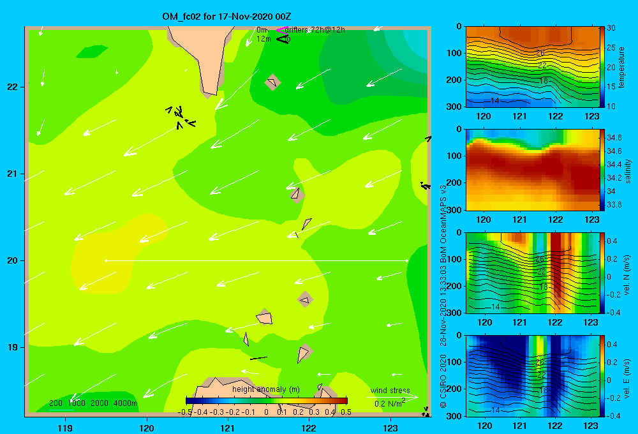The height and width of the screenshot is (434, 638).
Task: Click the 0.5 tick on height anomaly colorbar
Action: [346, 412]
